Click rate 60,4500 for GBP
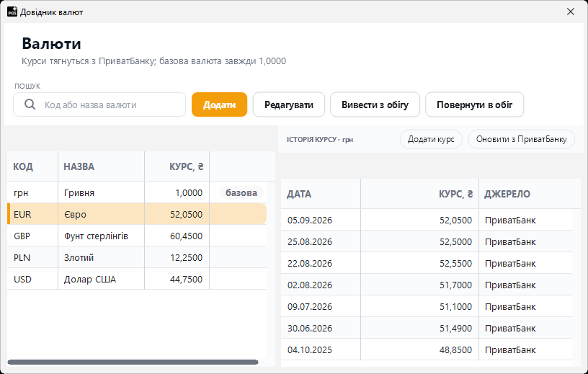The image size is (588, 374). click(x=186, y=236)
